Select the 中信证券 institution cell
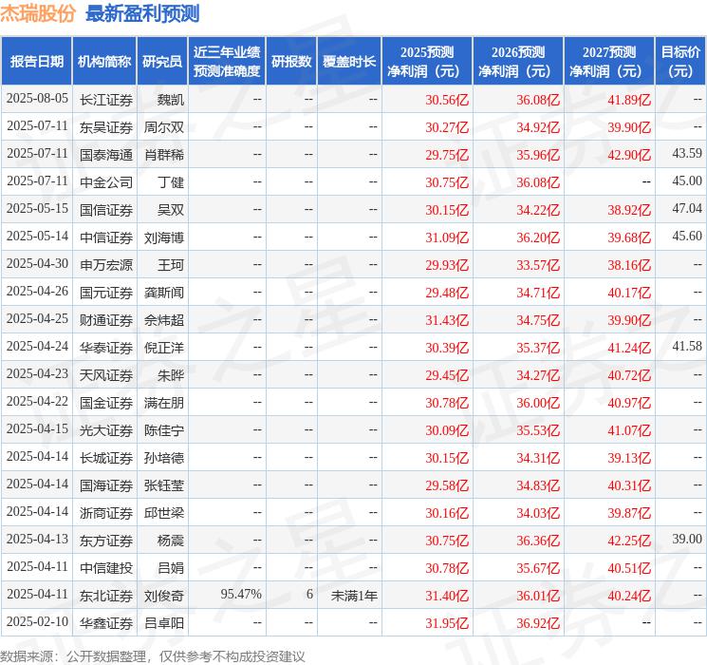 tap(106, 237)
